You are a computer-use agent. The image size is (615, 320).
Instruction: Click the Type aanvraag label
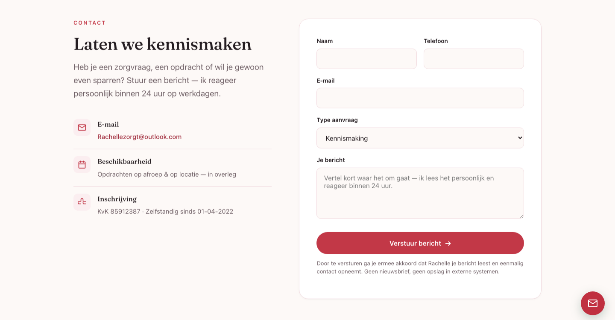coord(337,120)
